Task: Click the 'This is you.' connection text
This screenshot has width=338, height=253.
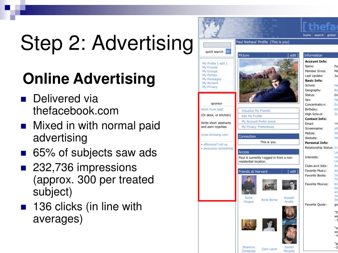Action: pos(268,142)
